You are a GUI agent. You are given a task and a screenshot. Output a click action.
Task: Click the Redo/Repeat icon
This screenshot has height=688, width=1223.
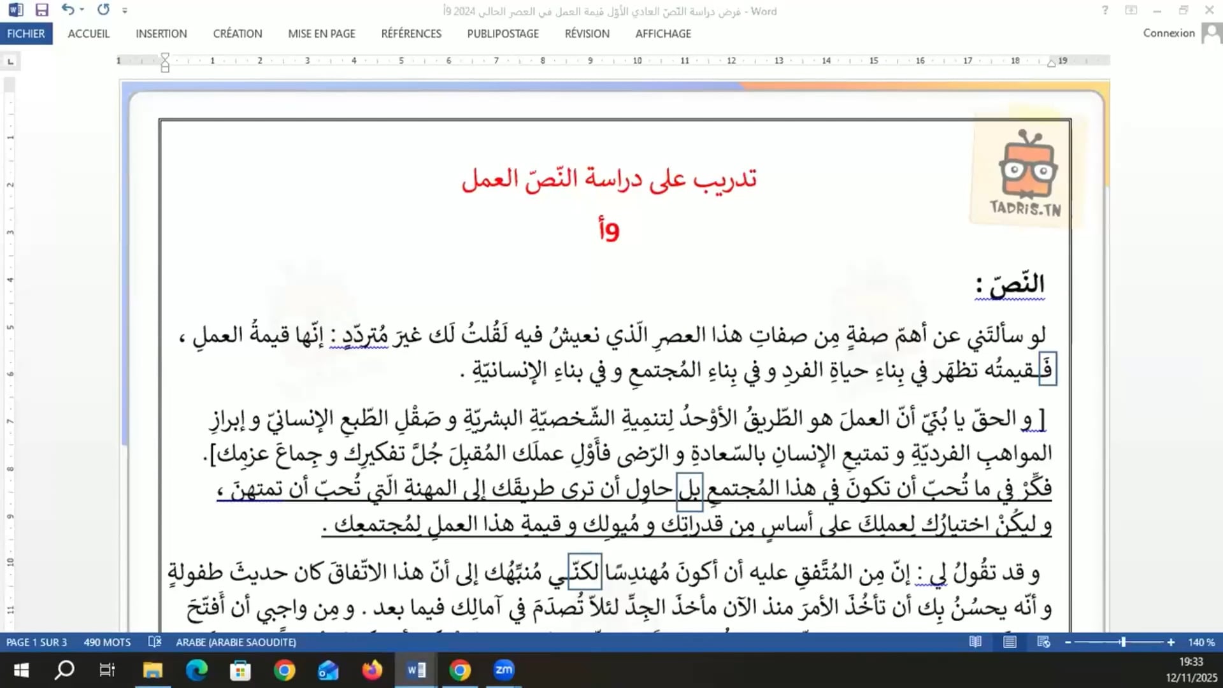pyautogui.click(x=103, y=10)
